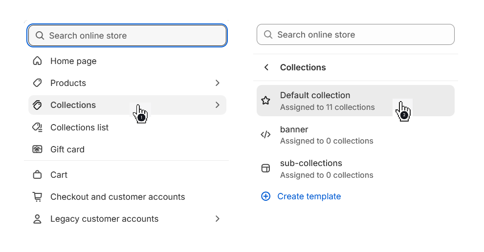Click the Legacy customer accounts person icon
The height and width of the screenshot is (252, 484).
tap(37, 219)
